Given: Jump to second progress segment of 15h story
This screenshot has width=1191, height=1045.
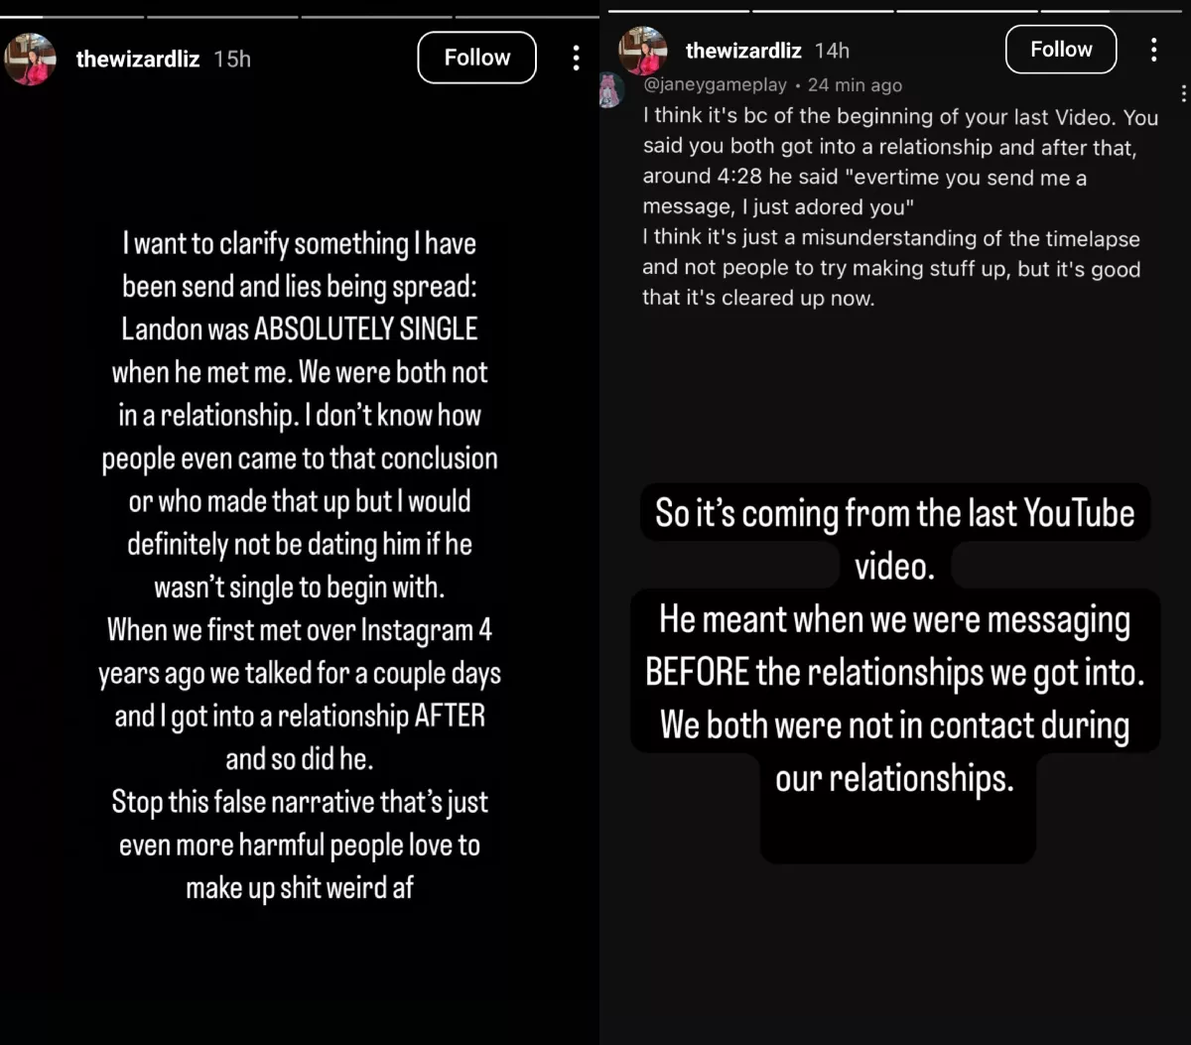Looking at the screenshot, I should (221, 16).
